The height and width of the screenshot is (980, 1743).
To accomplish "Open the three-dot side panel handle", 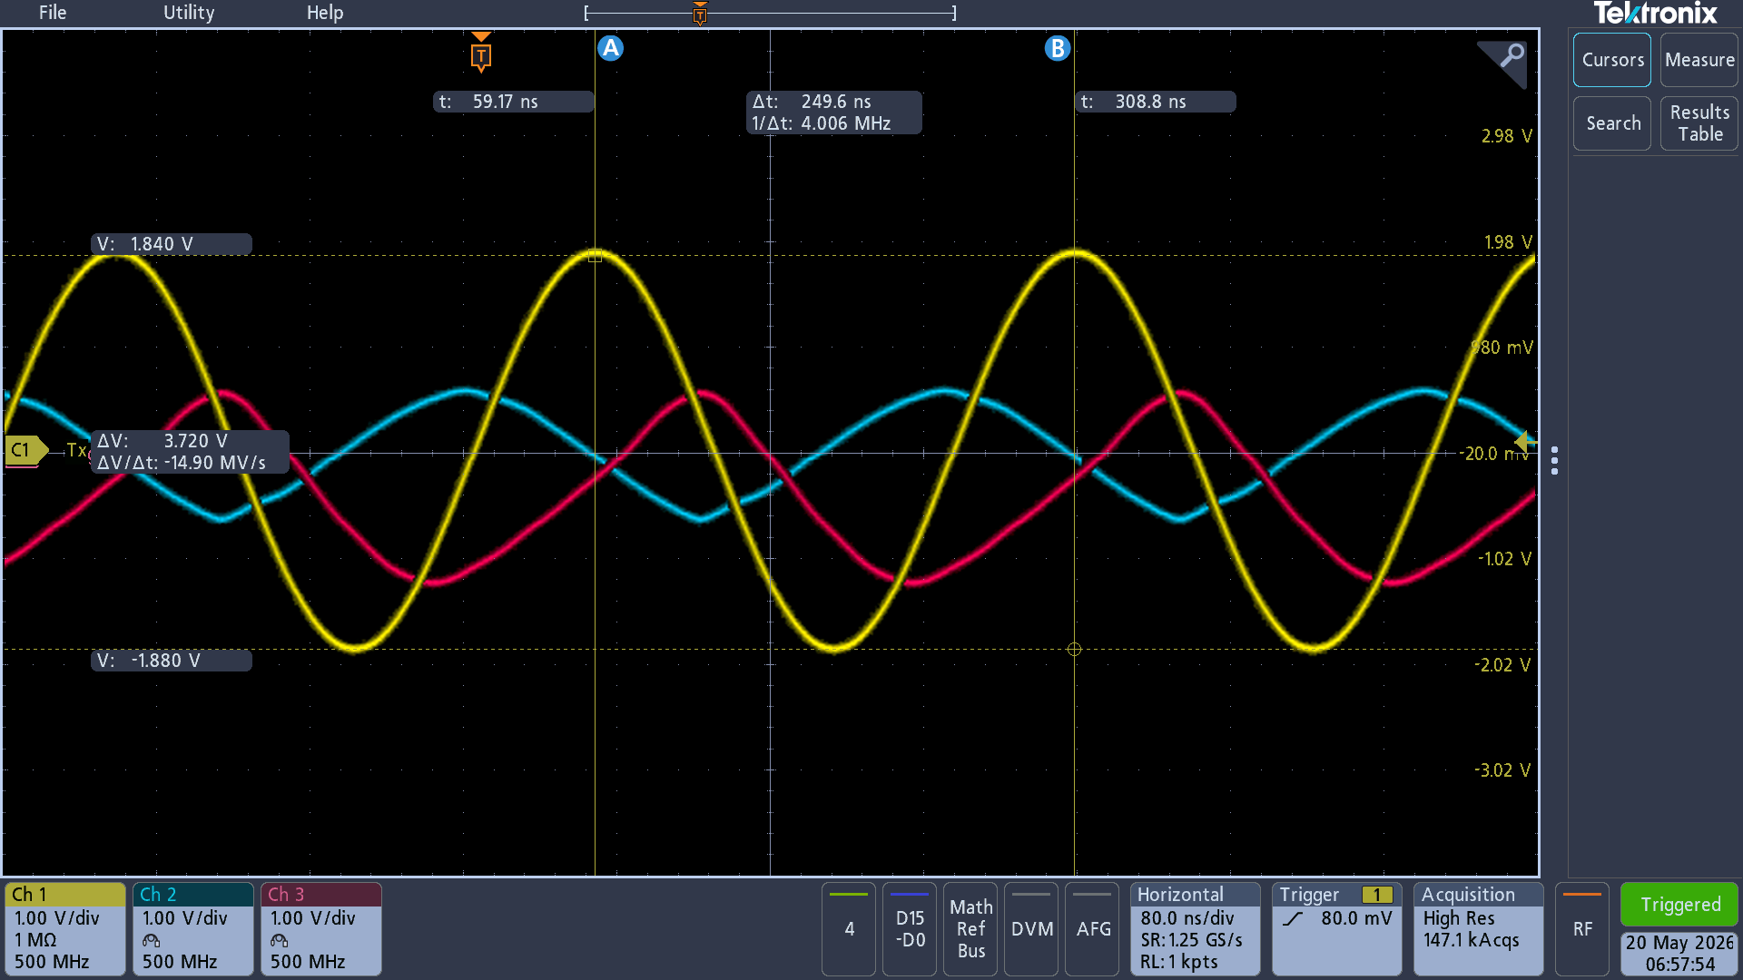I will (x=1555, y=461).
